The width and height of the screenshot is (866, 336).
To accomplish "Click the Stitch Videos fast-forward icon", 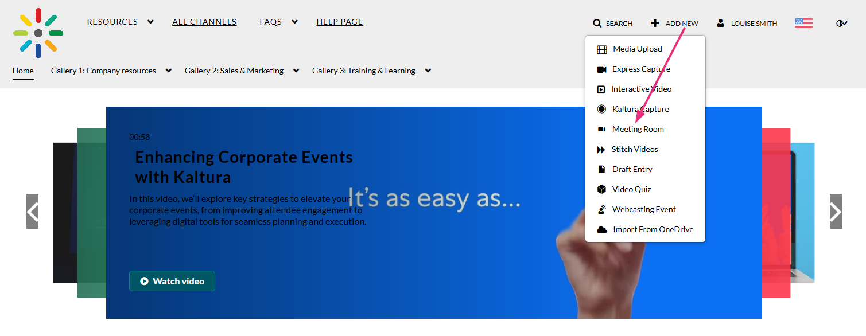I will (x=601, y=150).
